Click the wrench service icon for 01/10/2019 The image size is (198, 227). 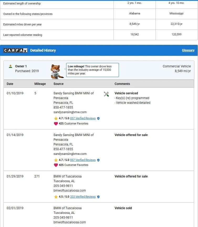pyautogui.click(x=106, y=94)
